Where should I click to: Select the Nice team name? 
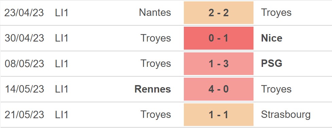pyautogui.click(x=272, y=38)
